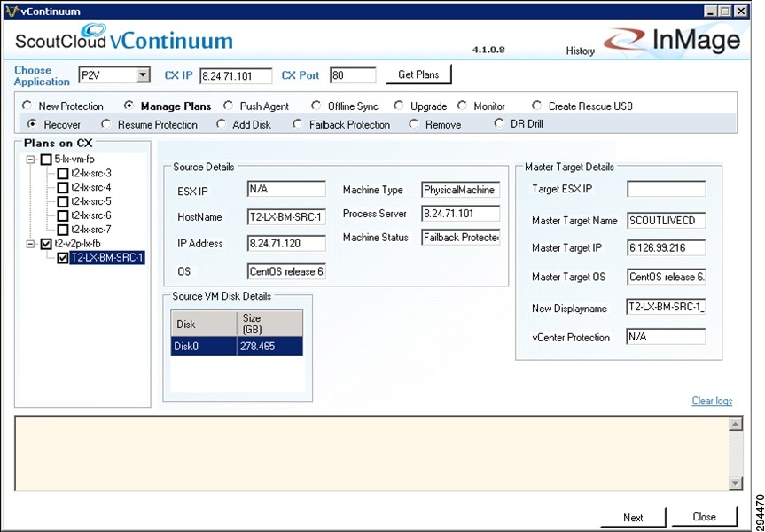The image size is (765, 532).
Task: Minimize the vContinuum window
Action: (x=710, y=11)
